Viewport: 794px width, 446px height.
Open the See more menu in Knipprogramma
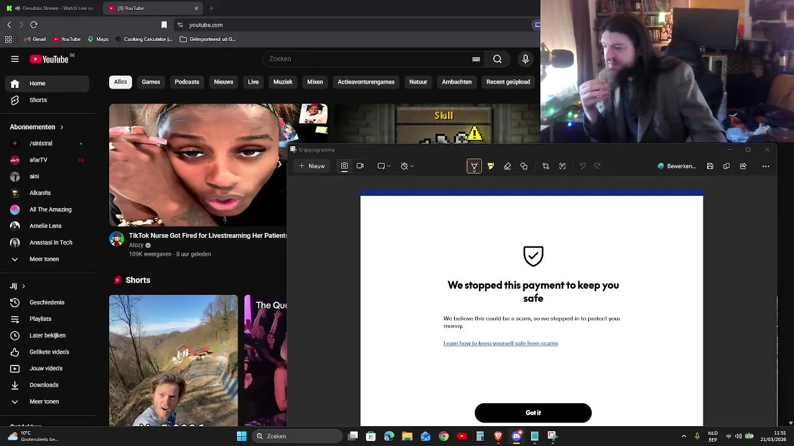coord(765,166)
